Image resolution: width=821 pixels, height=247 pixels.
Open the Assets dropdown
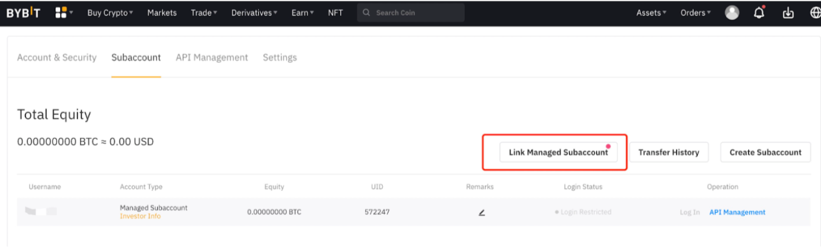[x=651, y=13]
